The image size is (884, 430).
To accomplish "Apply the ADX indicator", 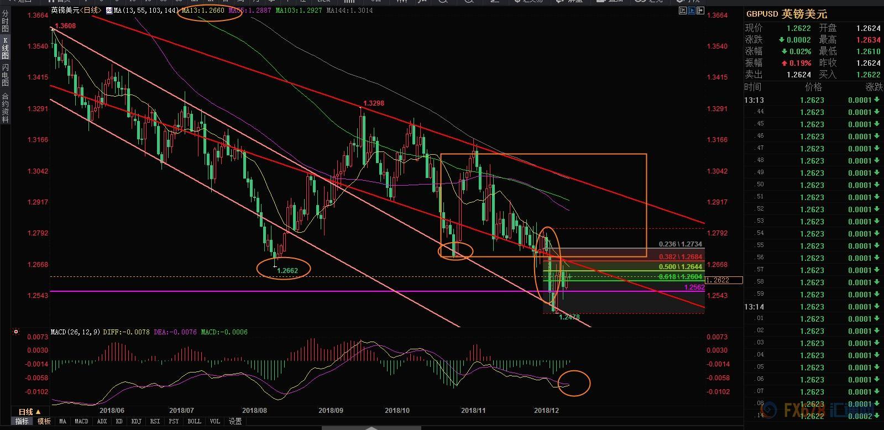I will coord(102,421).
